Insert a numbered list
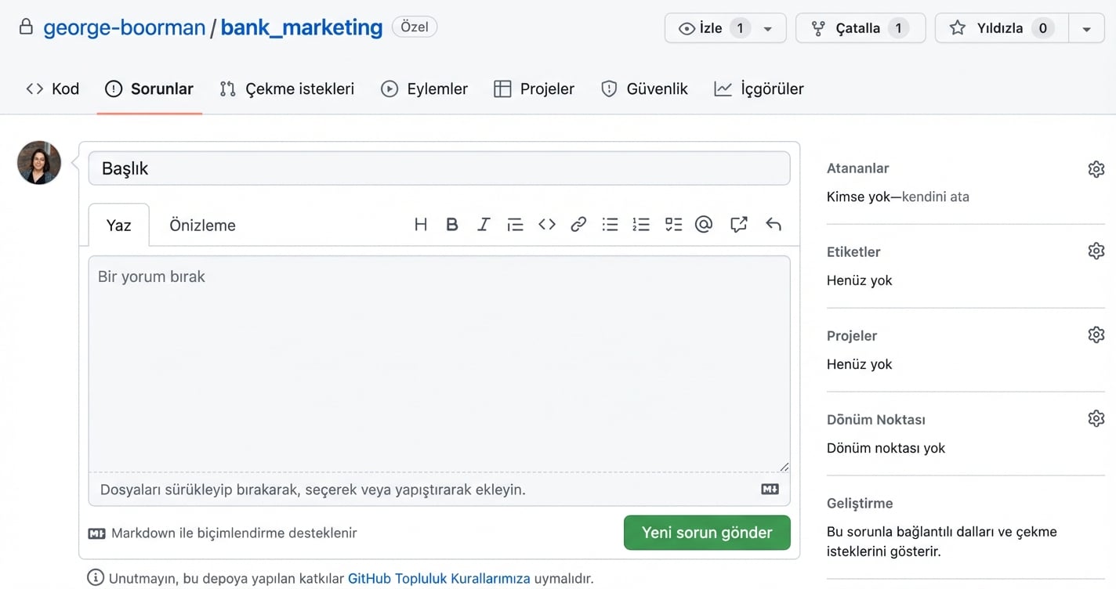Image resolution: width=1116 pixels, height=589 pixels. coord(641,225)
